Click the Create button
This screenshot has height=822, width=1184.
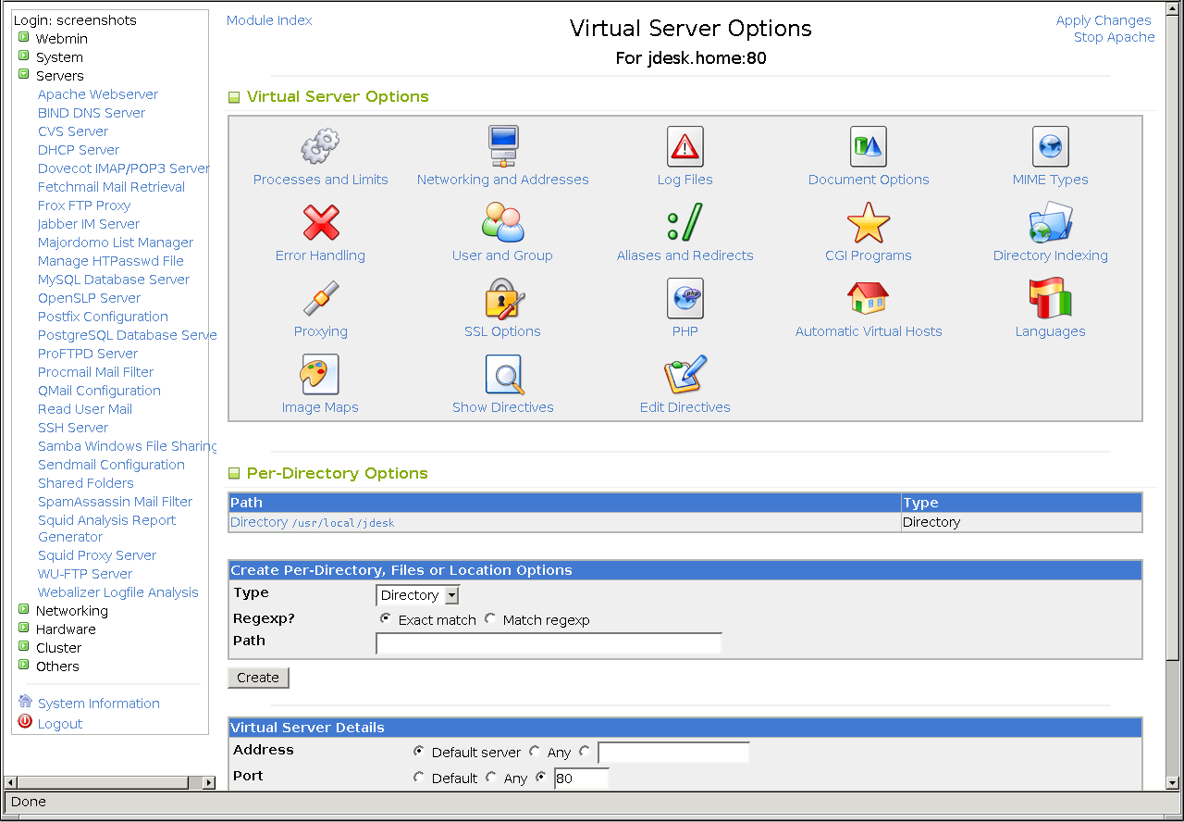point(258,678)
